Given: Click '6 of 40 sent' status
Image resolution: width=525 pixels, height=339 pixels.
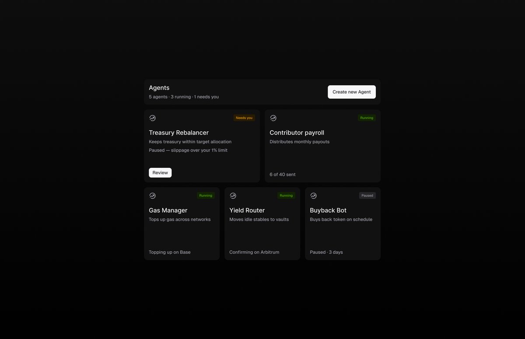Looking at the screenshot, I should (x=282, y=174).
